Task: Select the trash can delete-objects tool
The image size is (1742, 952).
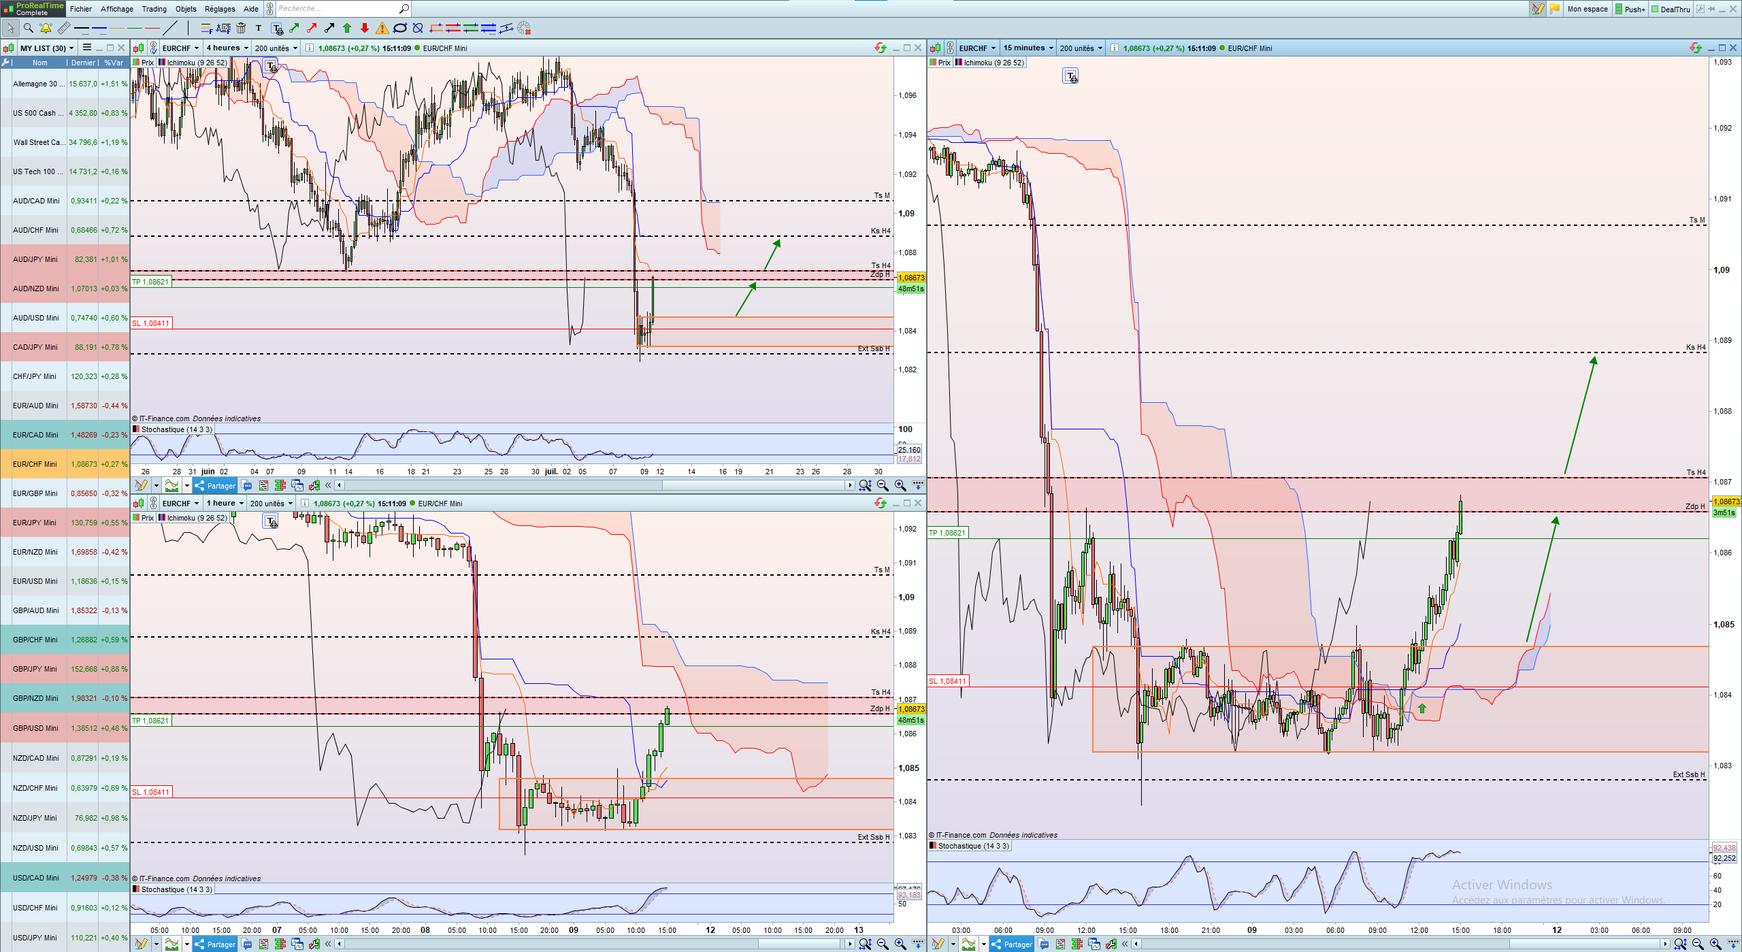Action: [x=241, y=28]
